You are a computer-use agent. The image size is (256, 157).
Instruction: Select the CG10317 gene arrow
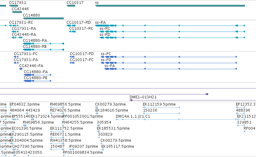click(x=71, y=6)
